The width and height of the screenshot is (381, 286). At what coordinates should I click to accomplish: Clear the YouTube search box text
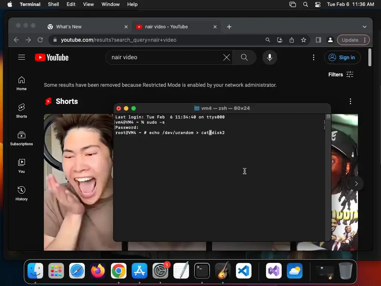(227, 57)
